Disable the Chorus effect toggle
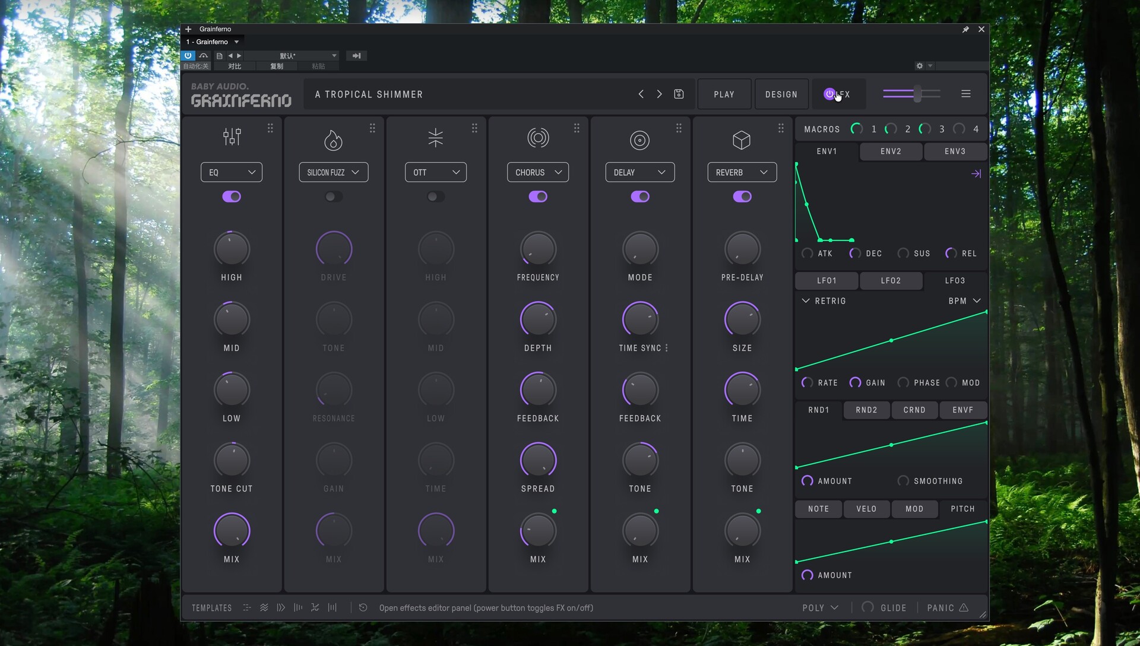 click(x=538, y=197)
